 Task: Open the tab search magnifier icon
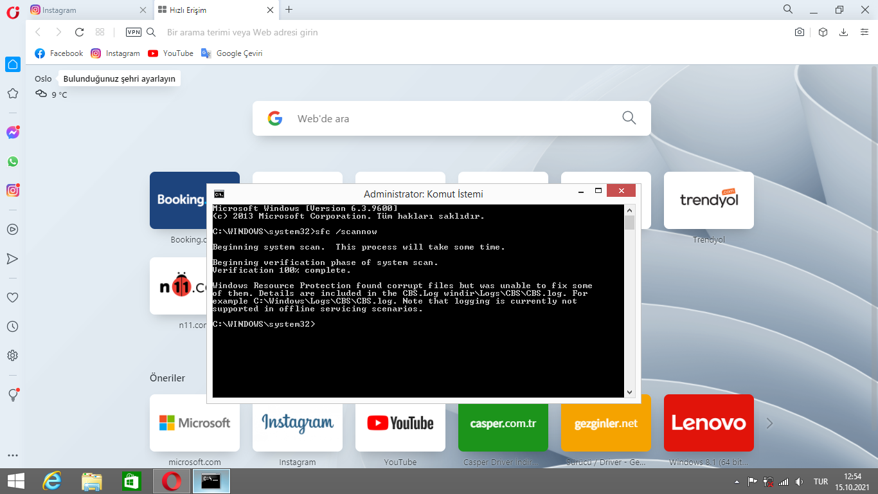coord(788,10)
